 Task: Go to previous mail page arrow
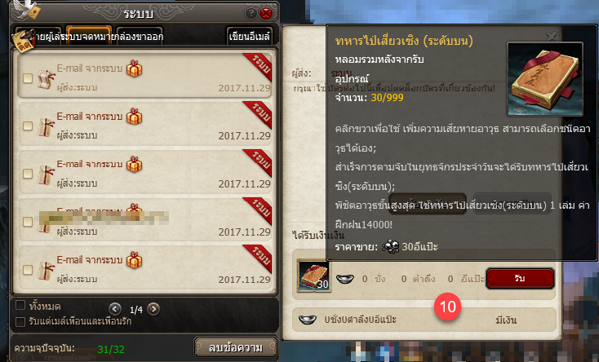click(x=115, y=308)
